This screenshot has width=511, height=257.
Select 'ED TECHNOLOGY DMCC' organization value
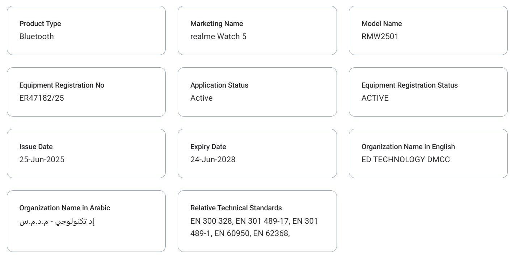pos(406,159)
